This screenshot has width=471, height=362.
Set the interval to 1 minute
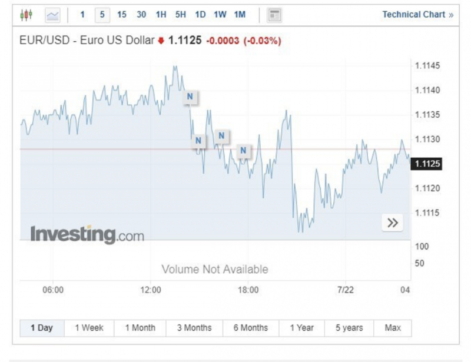82,15
